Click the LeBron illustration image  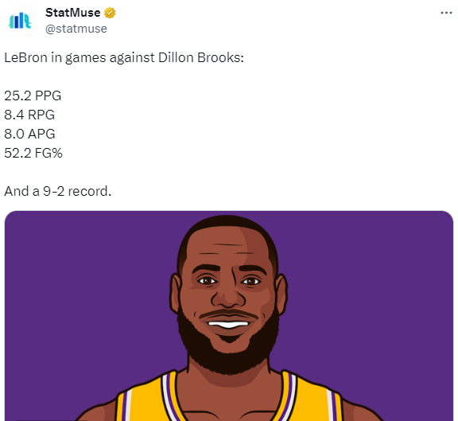[229, 316]
